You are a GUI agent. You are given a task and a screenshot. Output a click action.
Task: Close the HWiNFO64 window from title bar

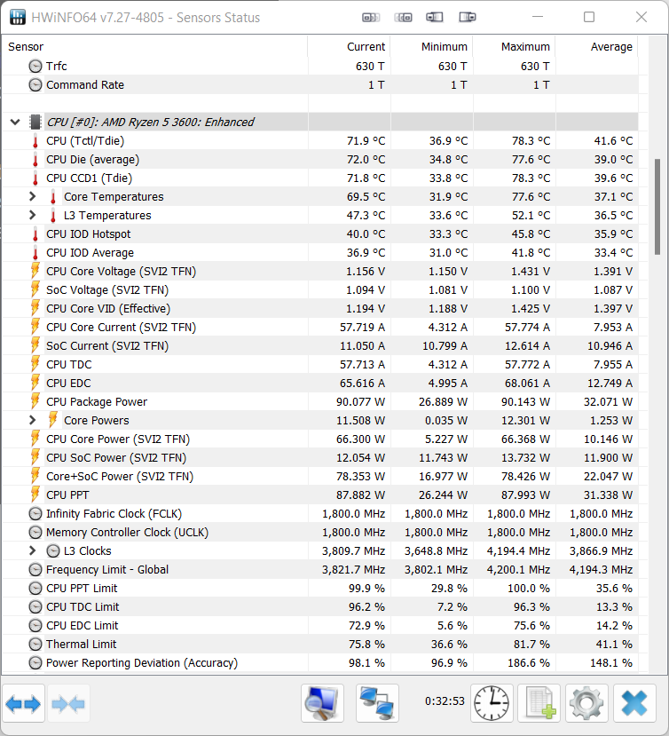click(641, 17)
